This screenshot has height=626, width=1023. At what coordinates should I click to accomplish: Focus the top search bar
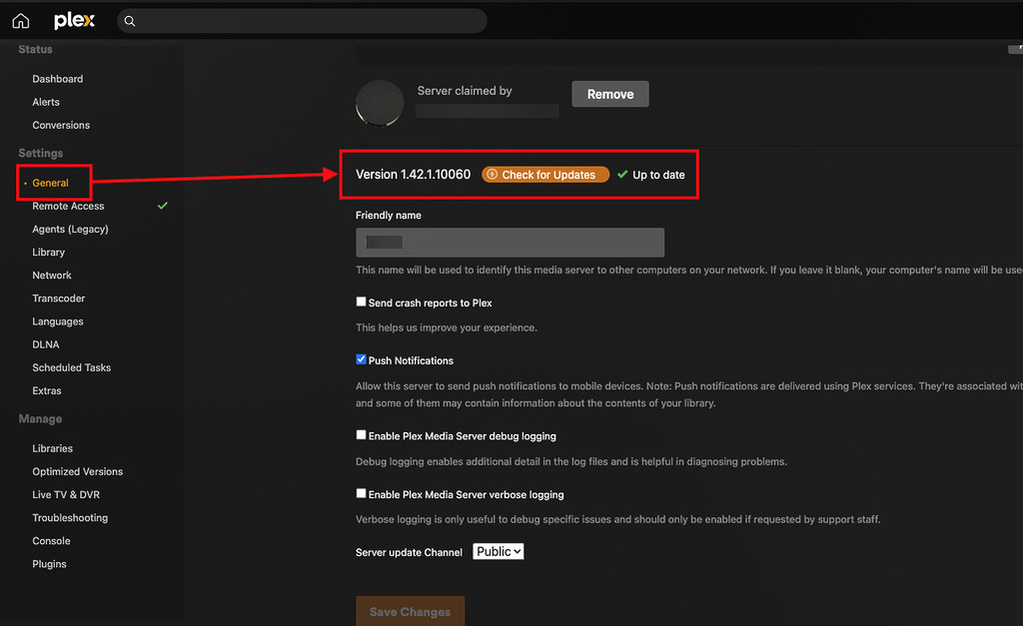point(302,21)
